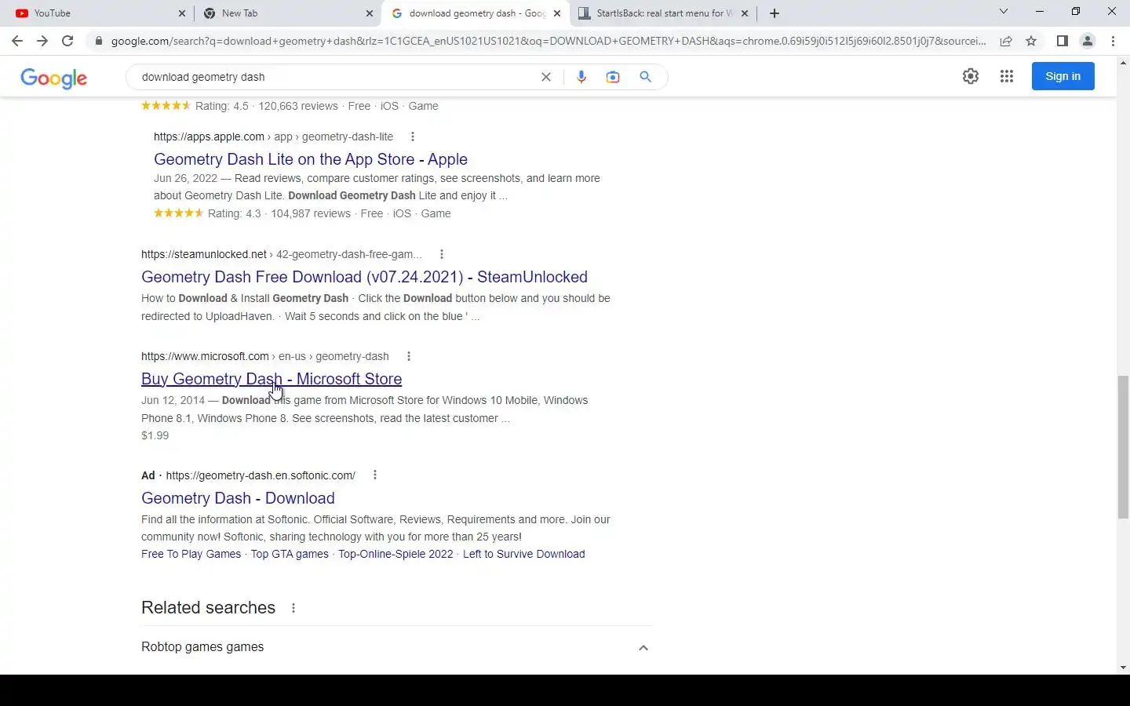
Task: Clear search text with X icon
Action: coord(546,77)
